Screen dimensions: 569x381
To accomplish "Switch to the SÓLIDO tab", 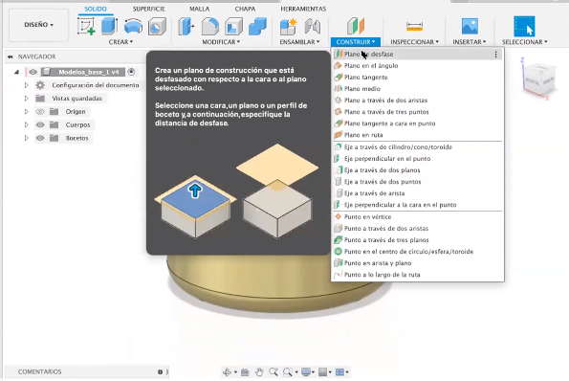I will pyautogui.click(x=96, y=9).
